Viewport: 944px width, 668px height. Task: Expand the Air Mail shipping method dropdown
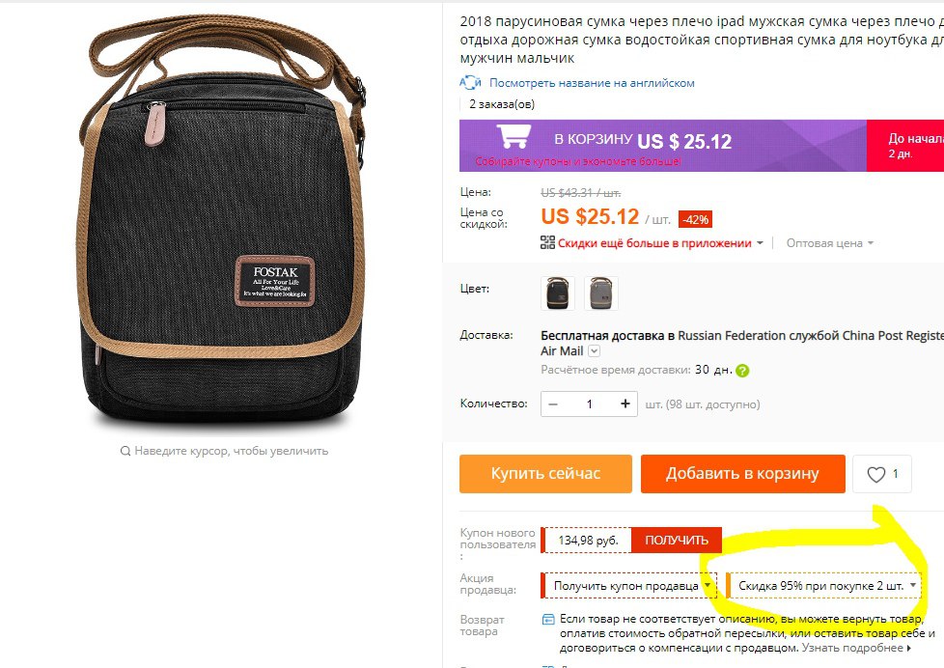pyautogui.click(x=594, y=350)
